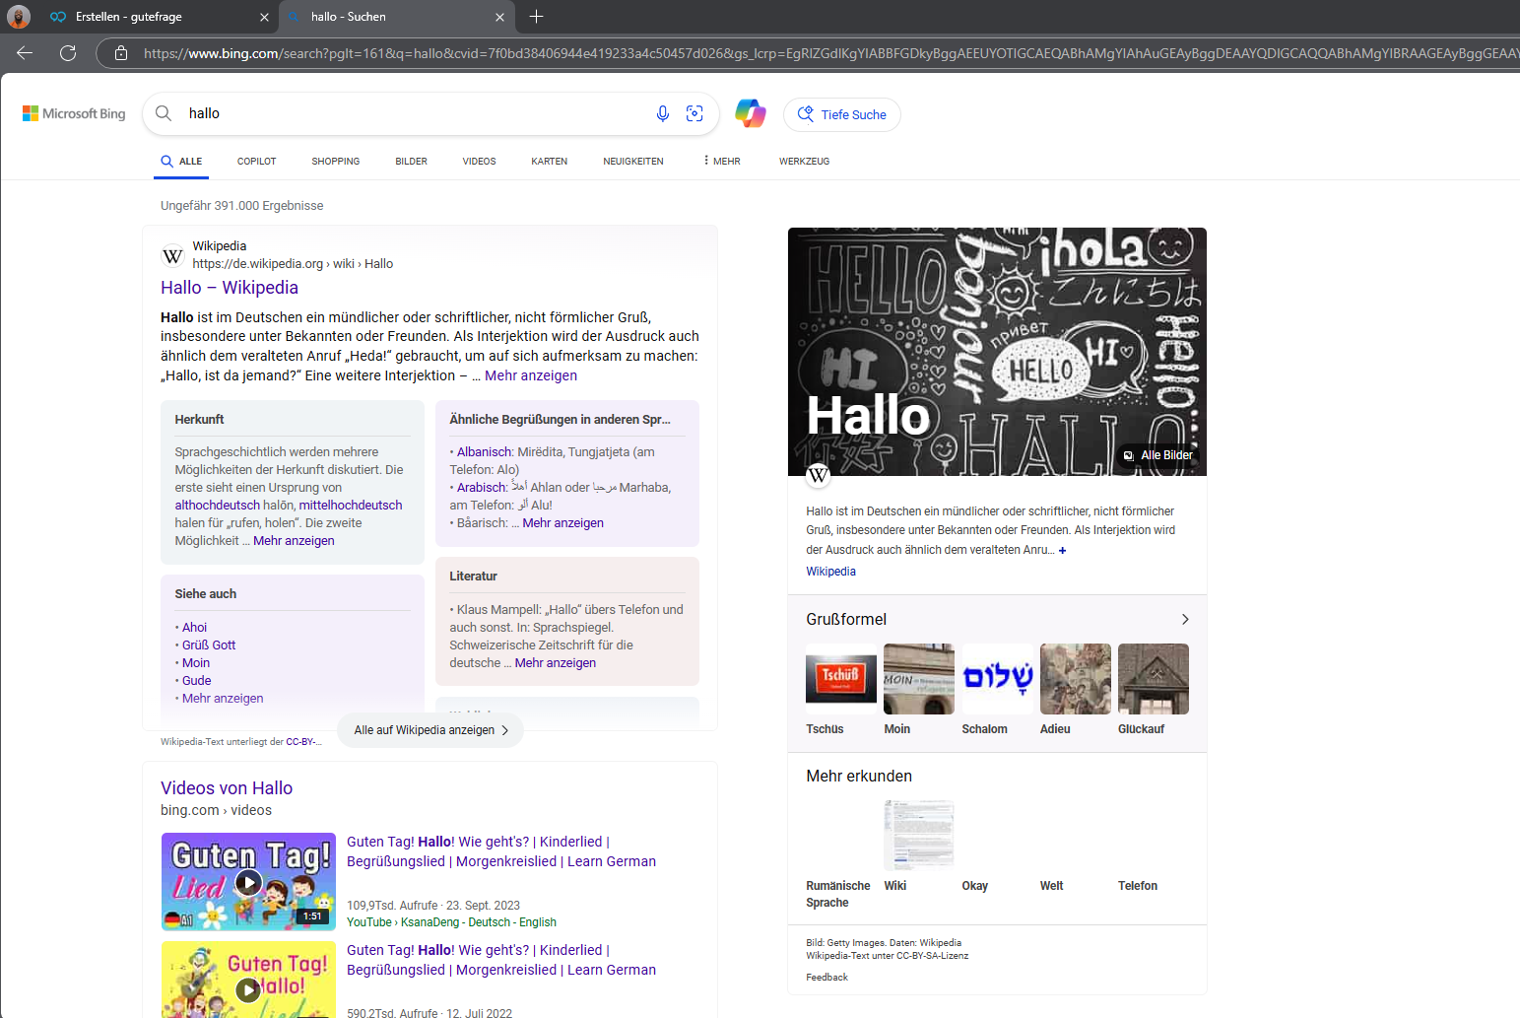Open the Hallo – Wikipedia result
1520x1018 pixels.
click(229, 287)
